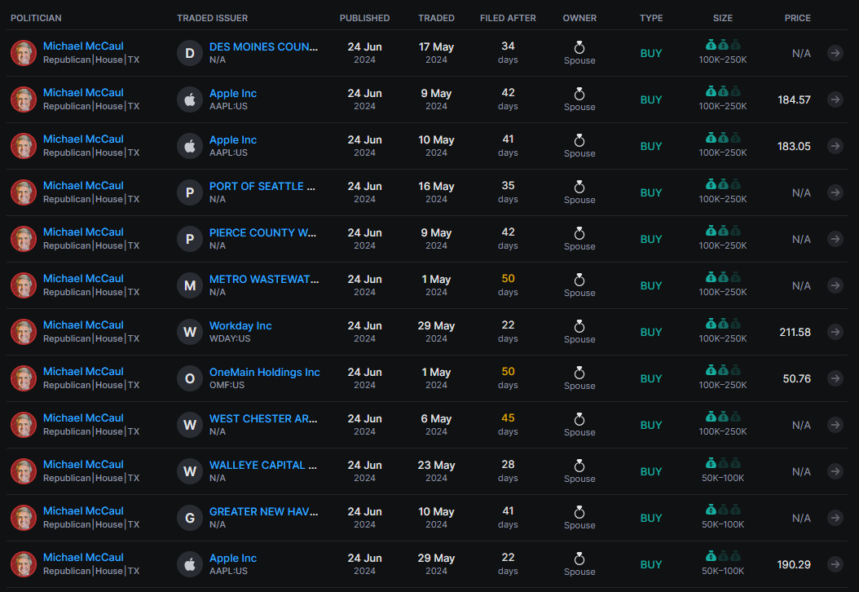The height and width of the screenshot is (592, 859).
Task: Open Michael McCaul link in Port of Seattle row
Action: 83,186
